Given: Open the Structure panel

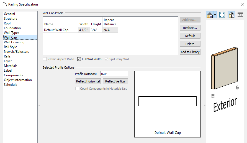Looking at the screenshot, I should coord(11,19).
